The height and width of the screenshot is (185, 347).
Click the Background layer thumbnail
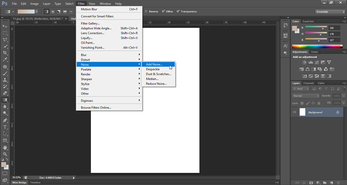point(302,112)
